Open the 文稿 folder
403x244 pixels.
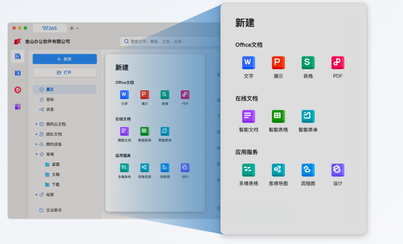pos(55,174)
